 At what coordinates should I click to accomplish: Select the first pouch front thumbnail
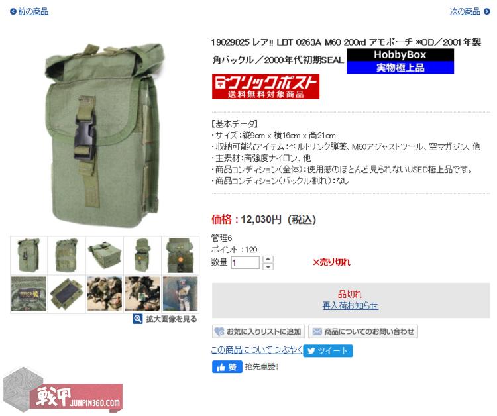point(29,256)
